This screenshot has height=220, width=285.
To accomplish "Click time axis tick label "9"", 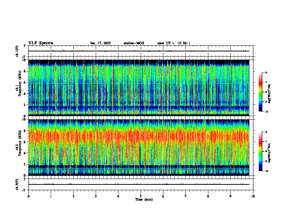I will pyautogui.click(x=230, y=196).
